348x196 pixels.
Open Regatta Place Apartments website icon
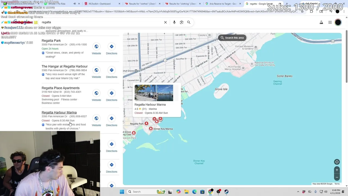click(96, 93)
